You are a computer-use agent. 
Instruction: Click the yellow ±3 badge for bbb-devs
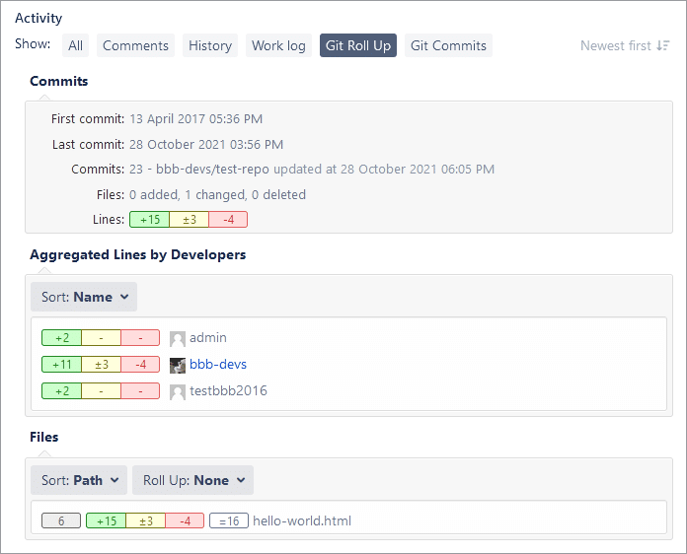(x=101, y=365)
